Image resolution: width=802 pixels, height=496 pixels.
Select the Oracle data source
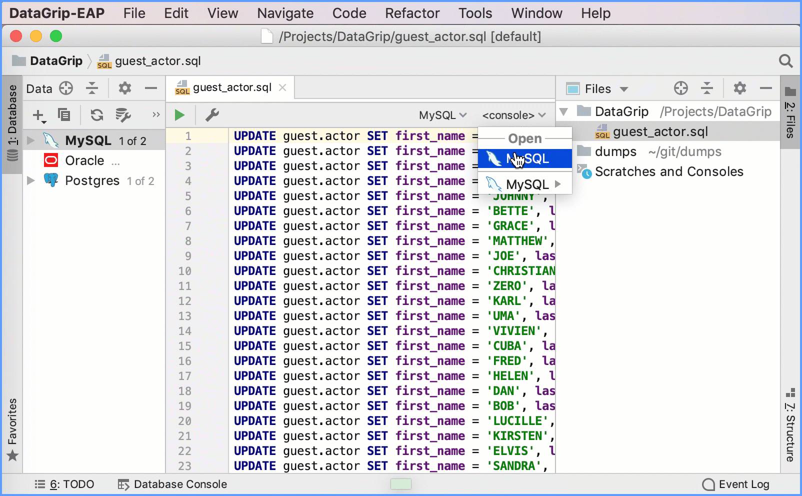[x=84, y=160]
